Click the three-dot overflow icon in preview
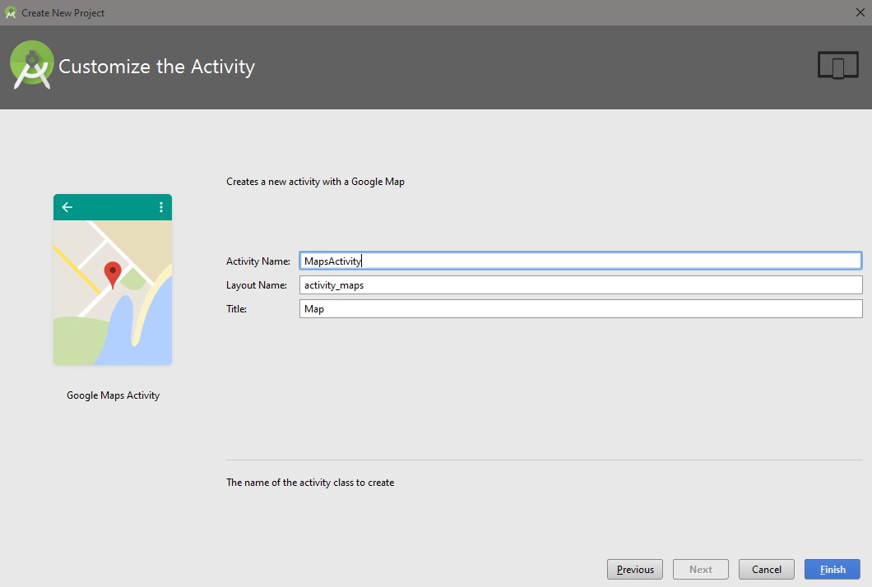 [161, 207]
